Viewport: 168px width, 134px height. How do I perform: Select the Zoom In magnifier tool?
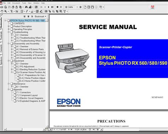[6, 11]
